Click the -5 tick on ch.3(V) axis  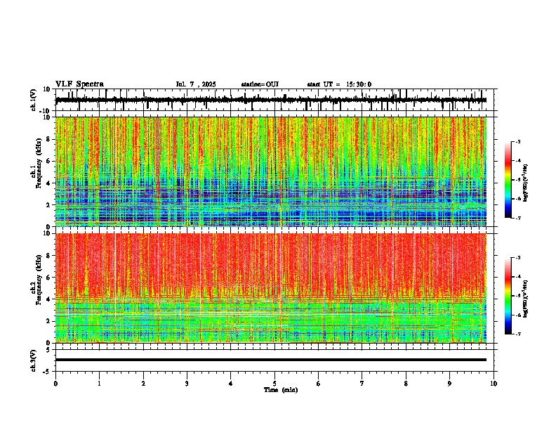pos(47,372)
